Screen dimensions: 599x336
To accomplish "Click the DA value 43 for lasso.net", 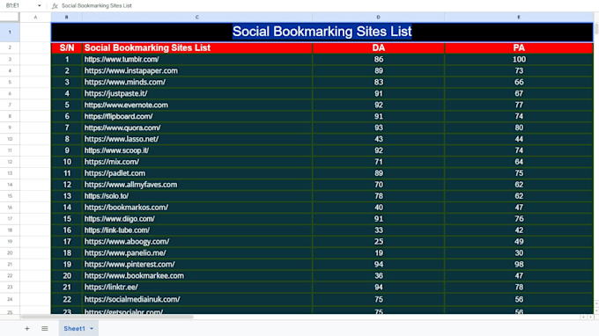I will 378,139.
